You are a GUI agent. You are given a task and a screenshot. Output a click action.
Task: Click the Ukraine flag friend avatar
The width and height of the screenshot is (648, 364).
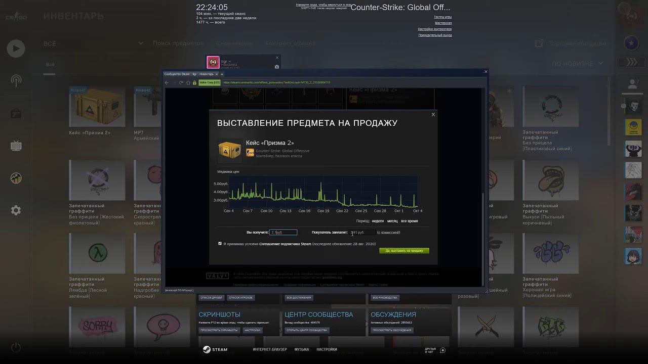pyautogui.click(x=633, y=127)
